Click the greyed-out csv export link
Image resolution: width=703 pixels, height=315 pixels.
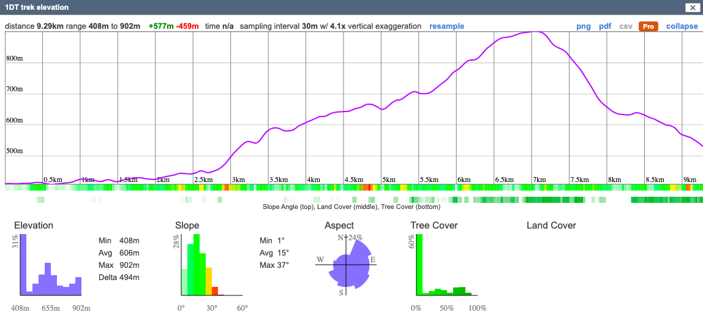pyautogui.click(x=626, y=26)
